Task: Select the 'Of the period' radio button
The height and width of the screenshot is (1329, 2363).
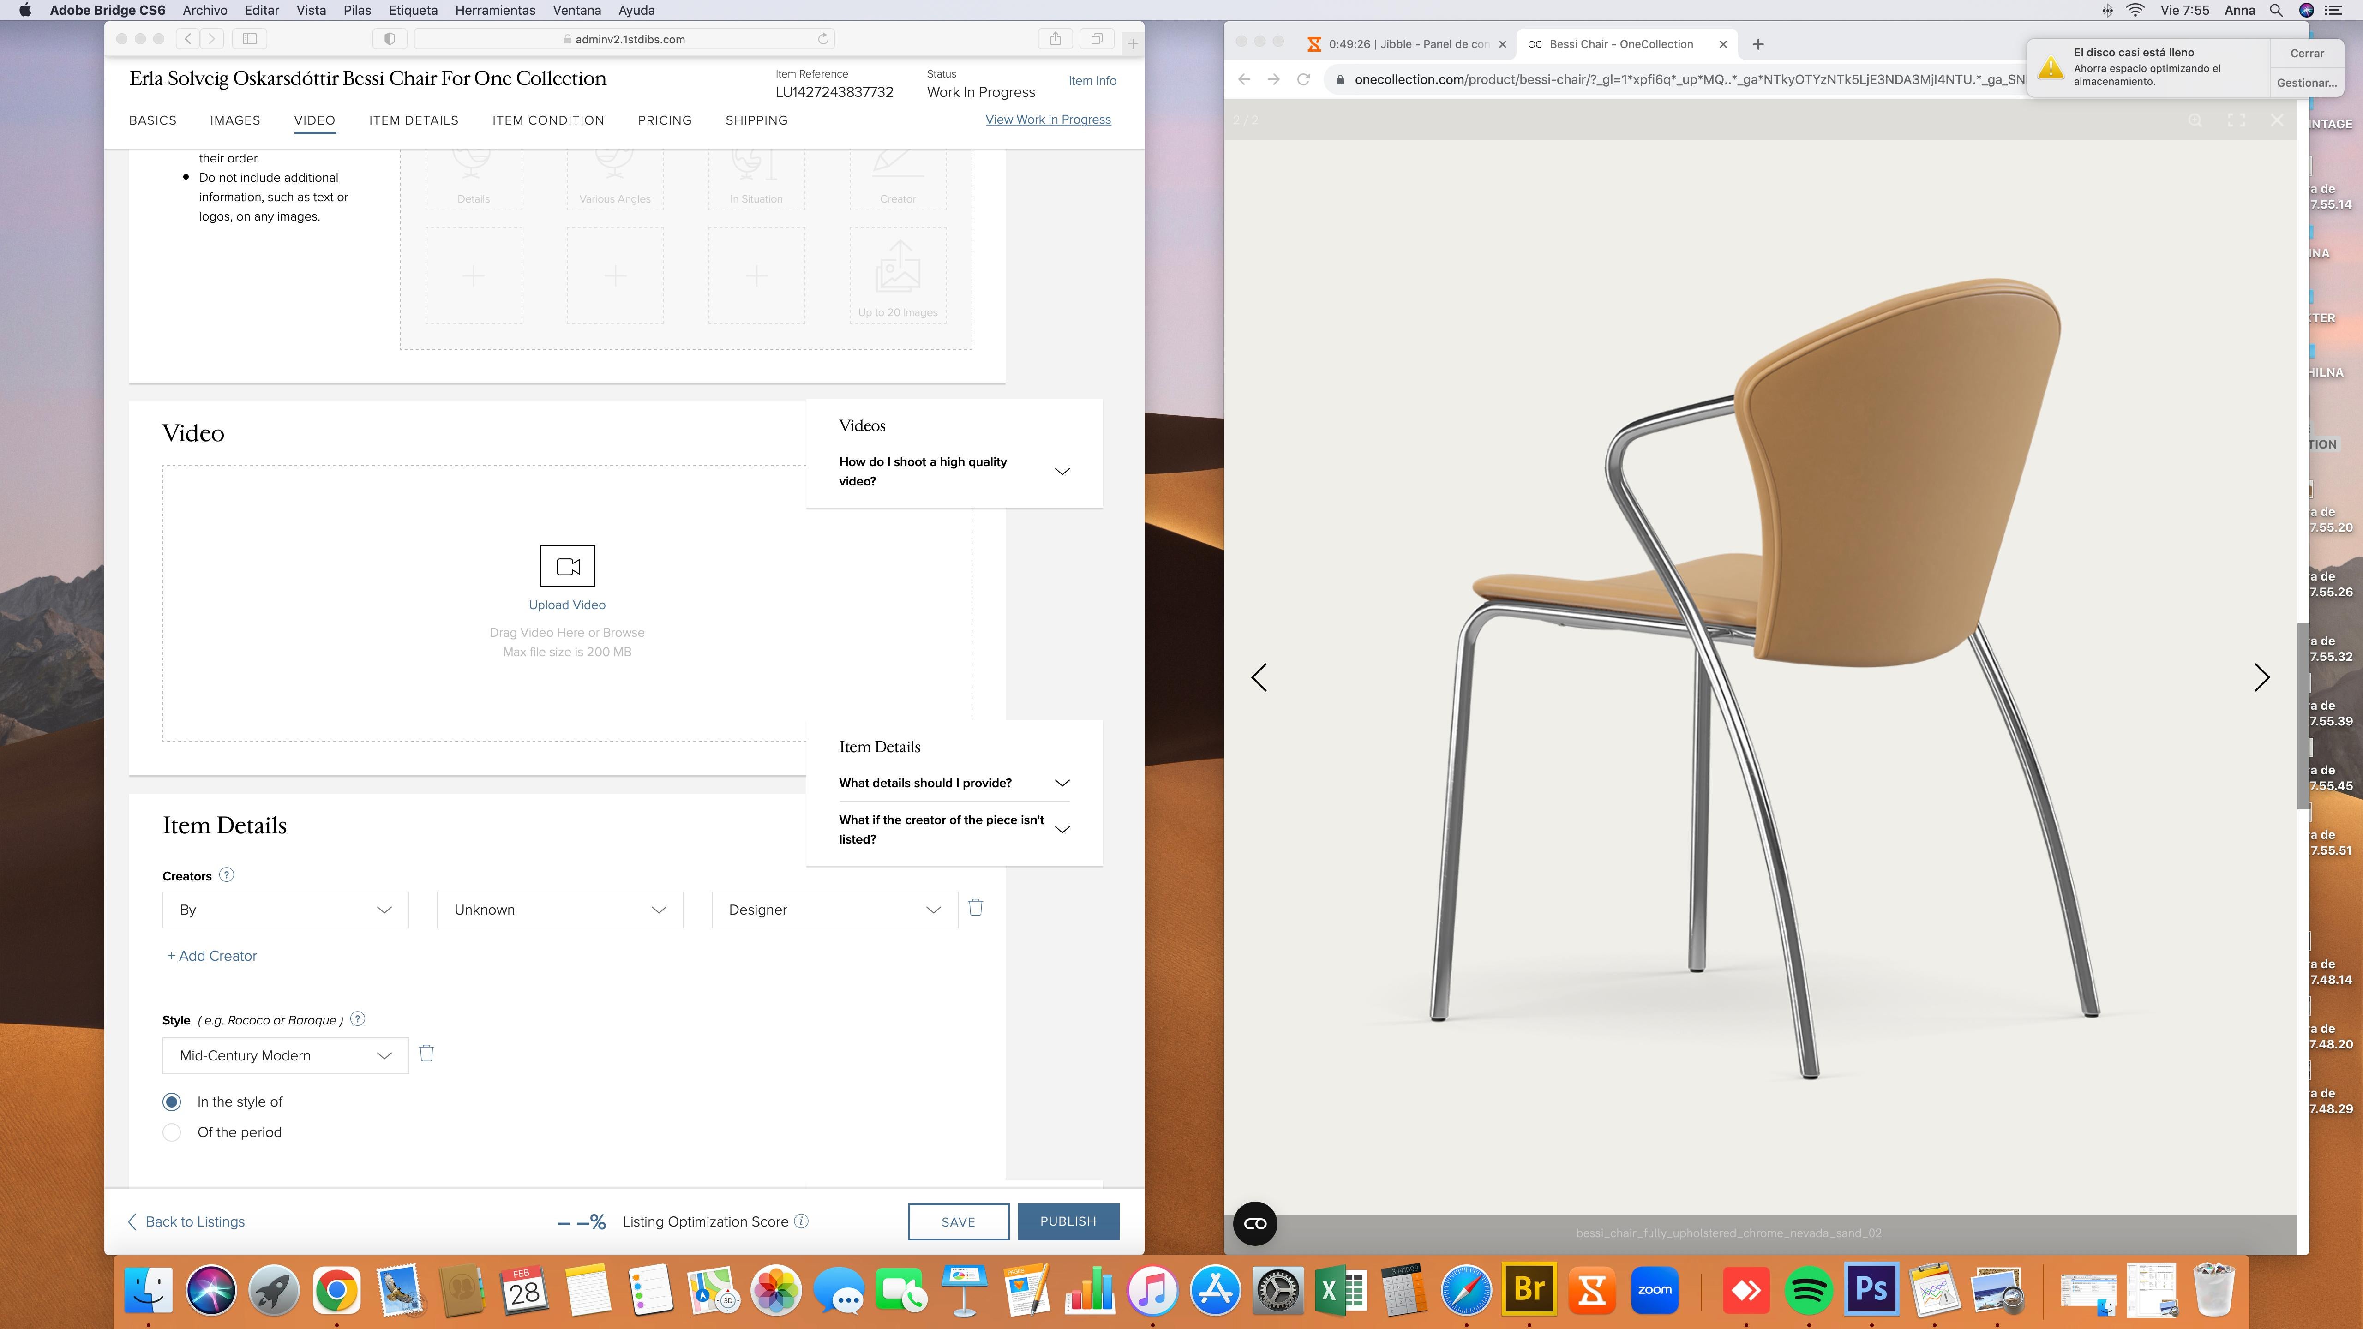Action: pos(172,1132)
